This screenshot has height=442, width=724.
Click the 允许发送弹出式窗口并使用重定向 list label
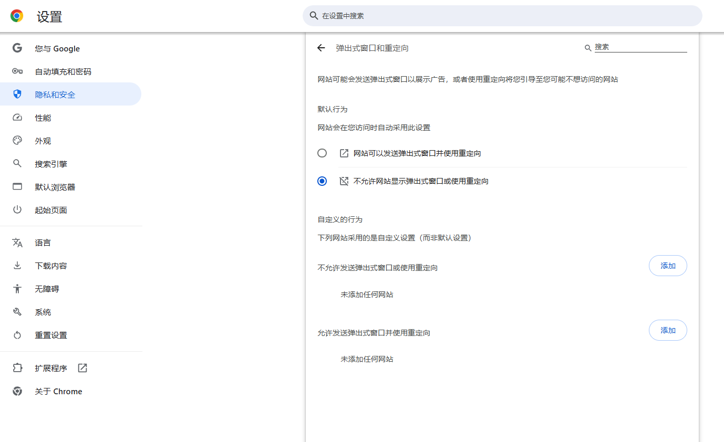click(x=374, y=333)
